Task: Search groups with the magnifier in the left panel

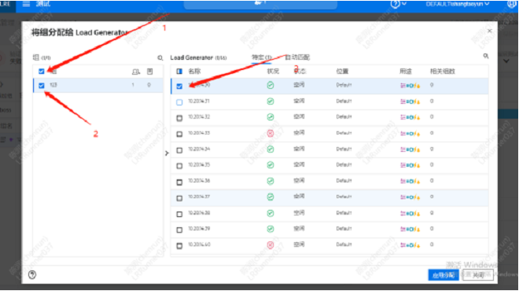Action: [x=160, y=58]
